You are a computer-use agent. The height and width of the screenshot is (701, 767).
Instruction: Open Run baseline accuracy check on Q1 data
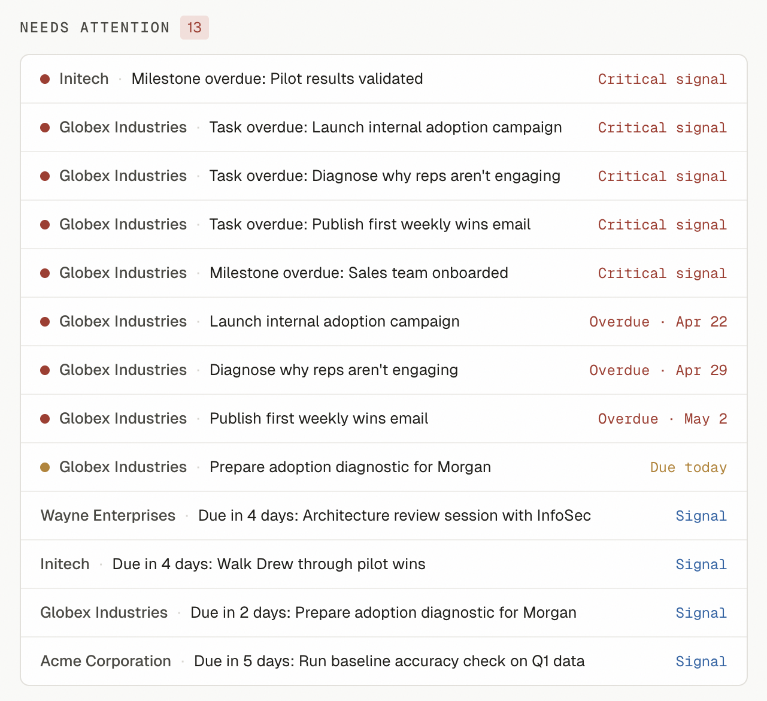(384, 661)
